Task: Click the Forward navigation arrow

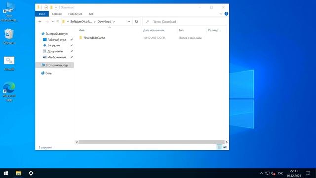Action: (x=47, y=22)
